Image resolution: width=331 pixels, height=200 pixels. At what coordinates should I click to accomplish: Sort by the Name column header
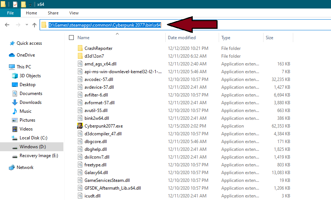click(x=83, y=37)
